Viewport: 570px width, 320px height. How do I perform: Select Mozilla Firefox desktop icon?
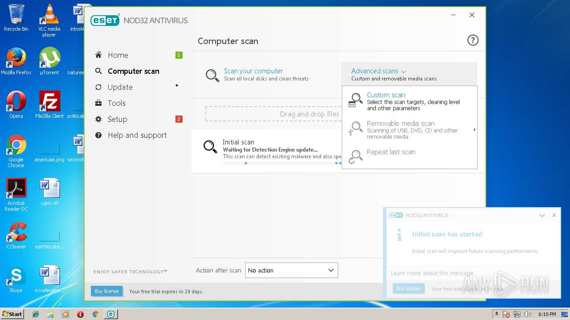[x=16, y=61]
